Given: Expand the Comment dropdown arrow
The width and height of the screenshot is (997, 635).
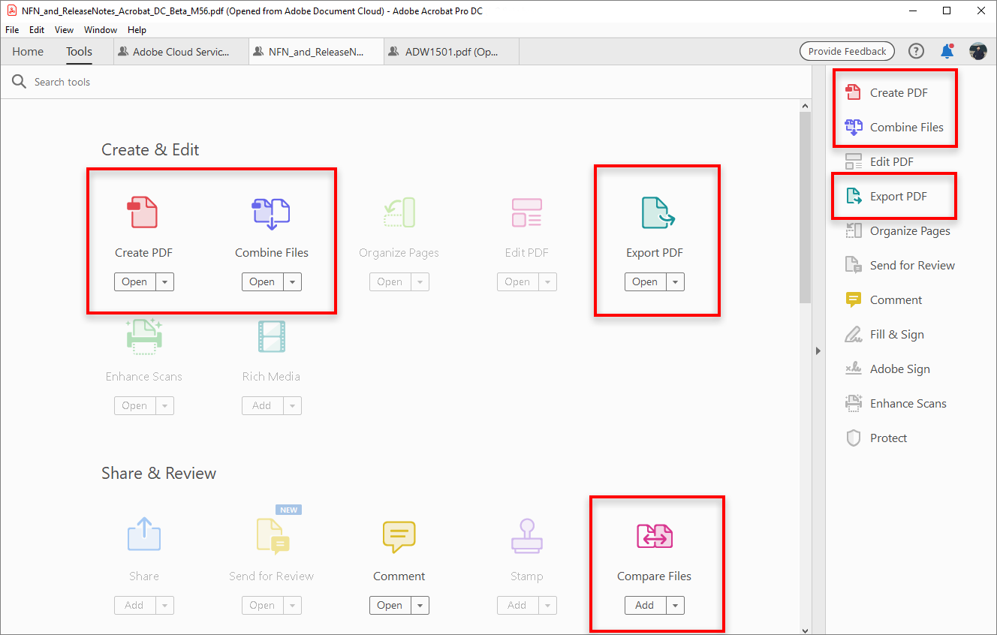Looking at the screenshot, I should pos(420,605).
